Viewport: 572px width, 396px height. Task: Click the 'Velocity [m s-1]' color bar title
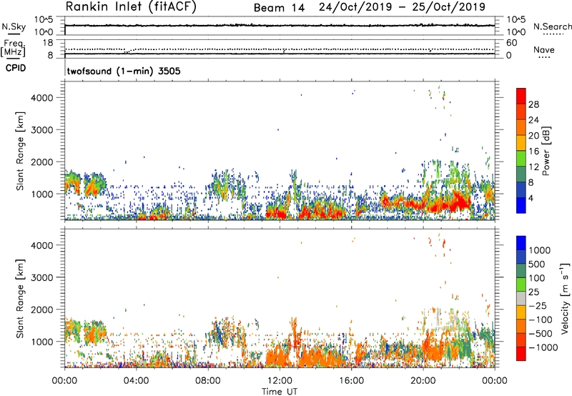point(565,298)
